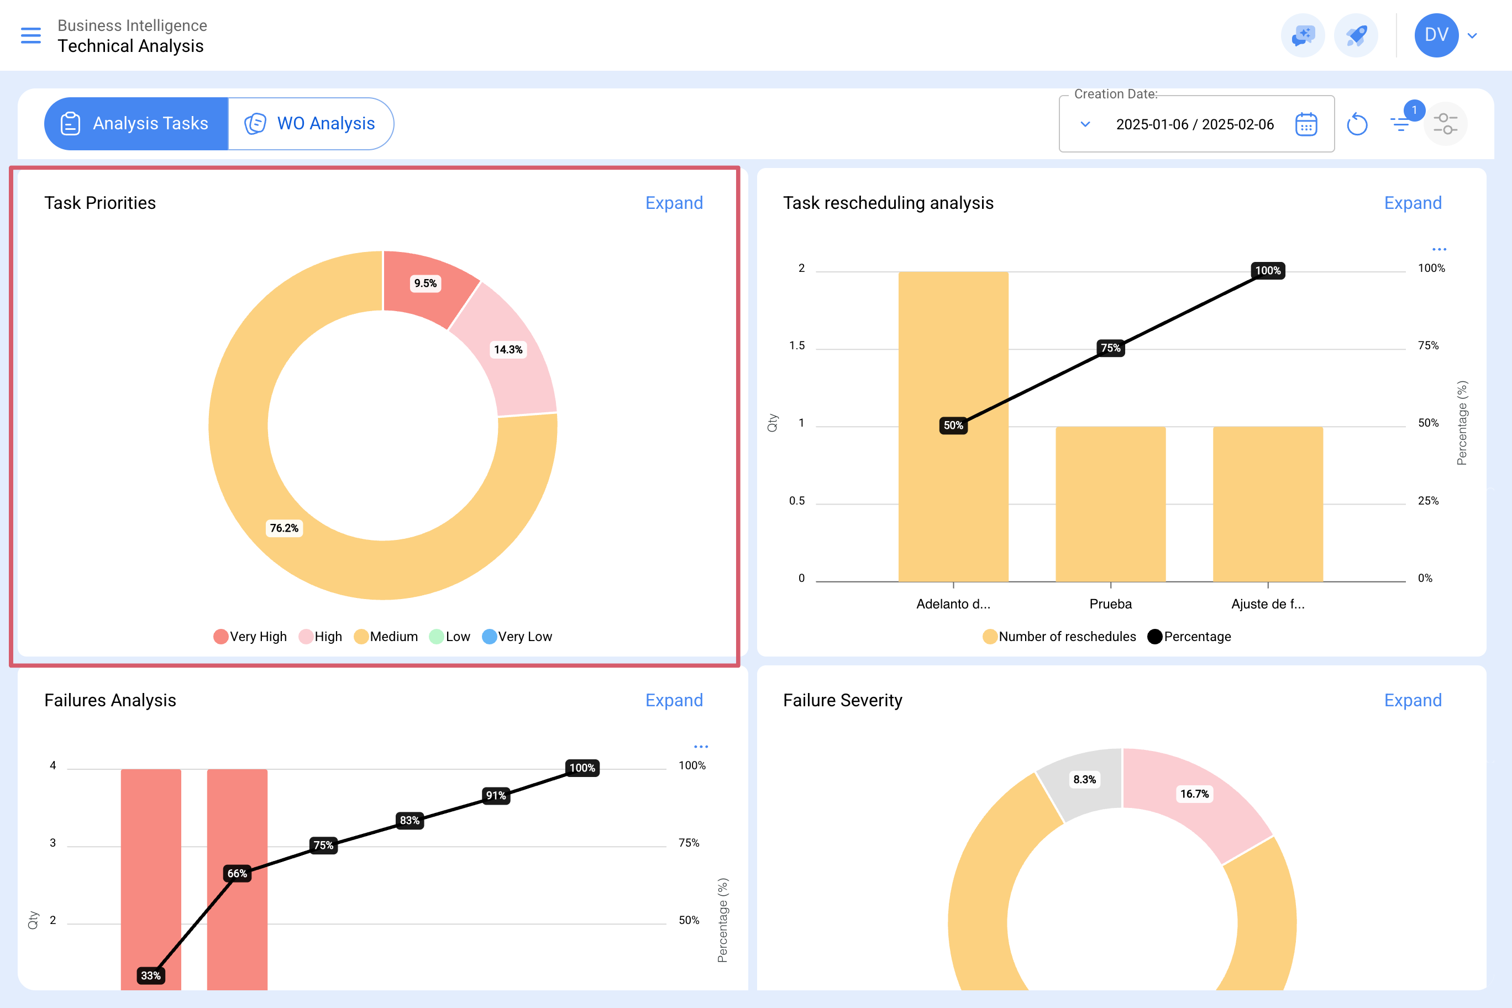Expand the Failures Analysis chart
This screenshot has width=1512, height=1008.
point(674,700)
